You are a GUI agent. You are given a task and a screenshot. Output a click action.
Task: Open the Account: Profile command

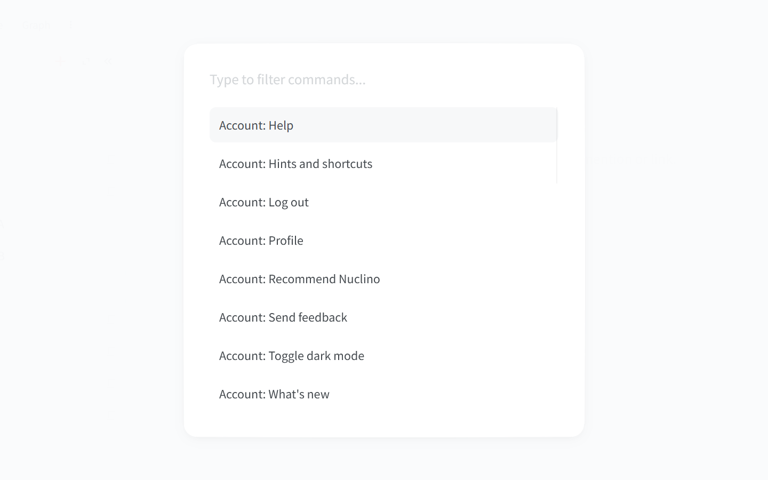coord(383,240)
